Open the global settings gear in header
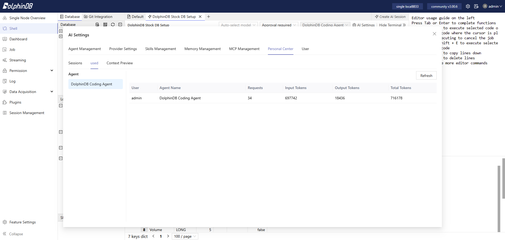The width and height of the screenshot is (505, 240). click(x=468, y=6)
